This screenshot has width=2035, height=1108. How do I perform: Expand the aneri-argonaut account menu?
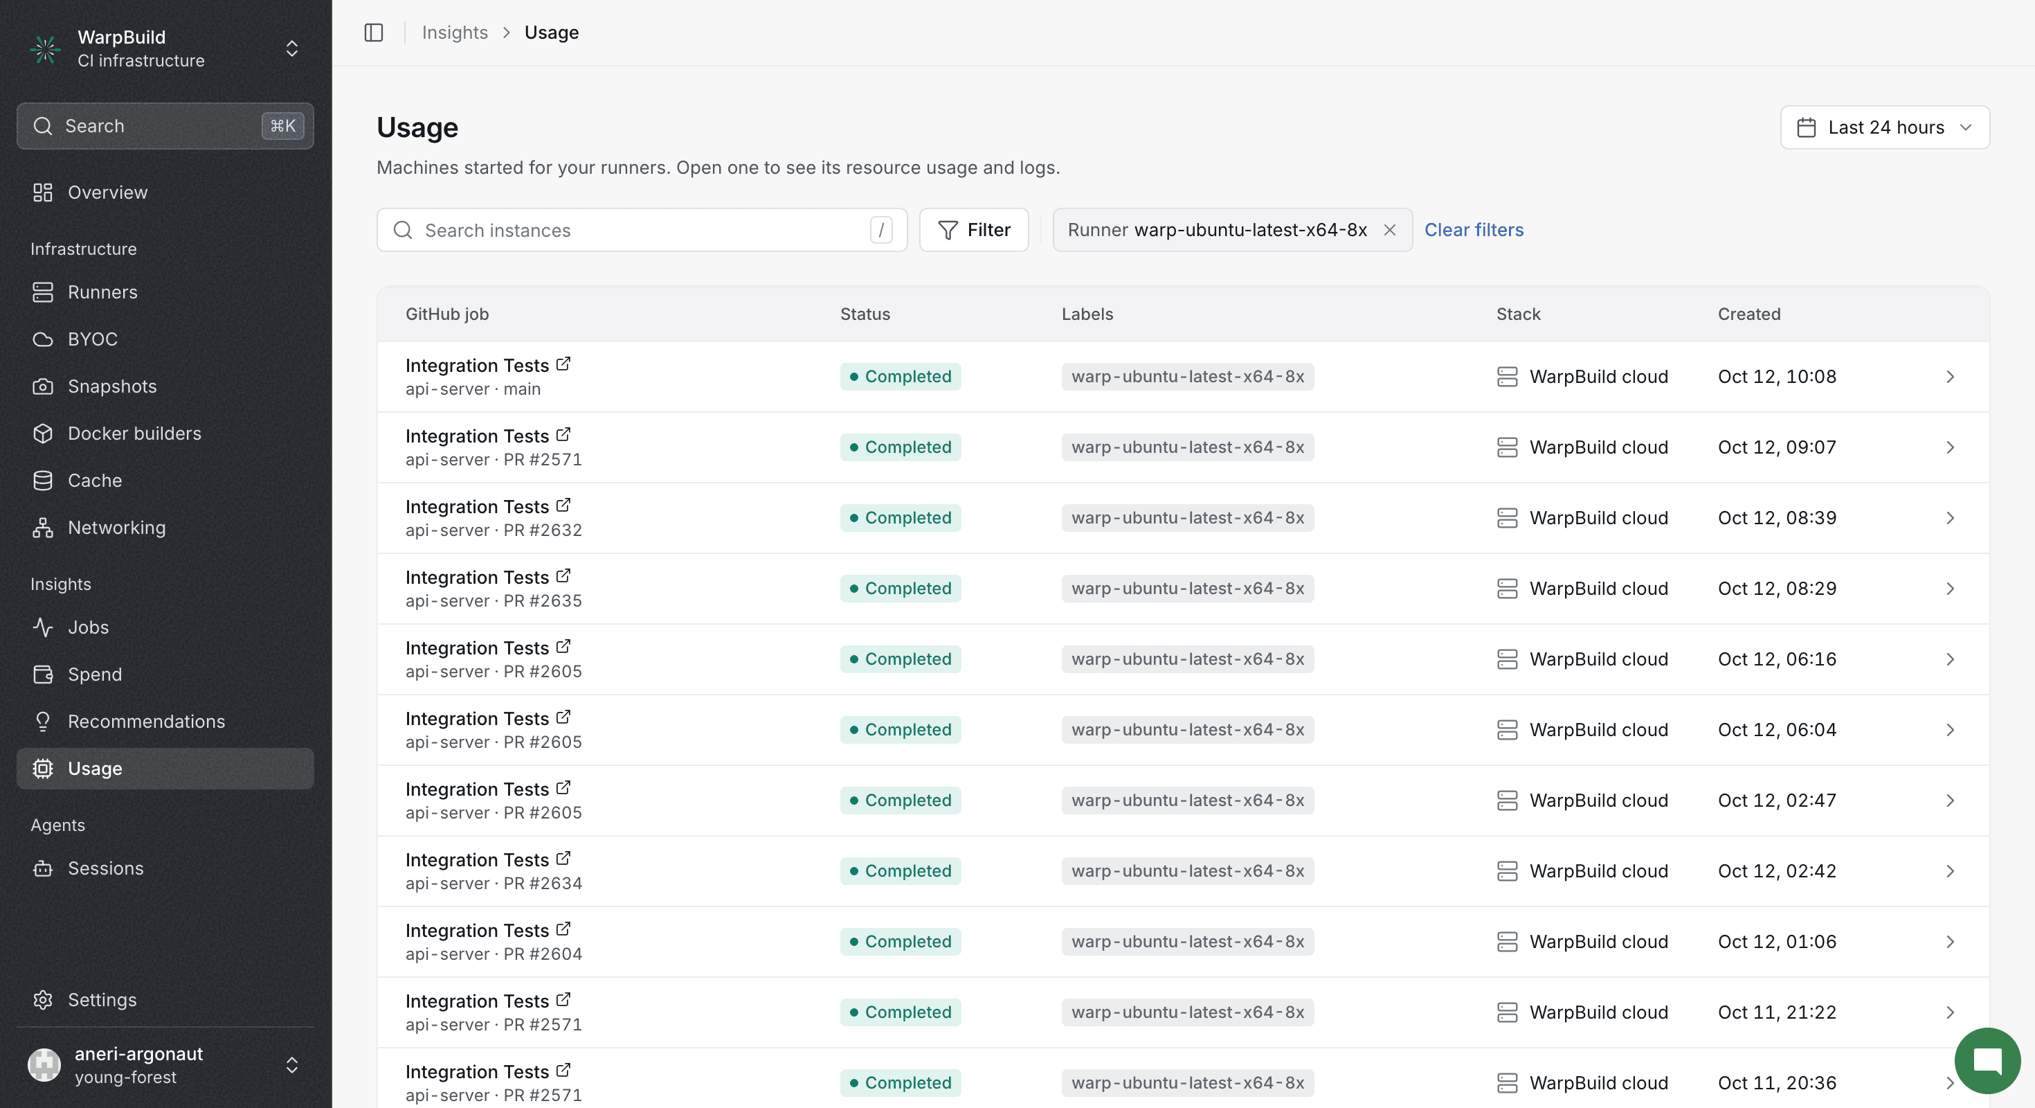point(291,1065)
